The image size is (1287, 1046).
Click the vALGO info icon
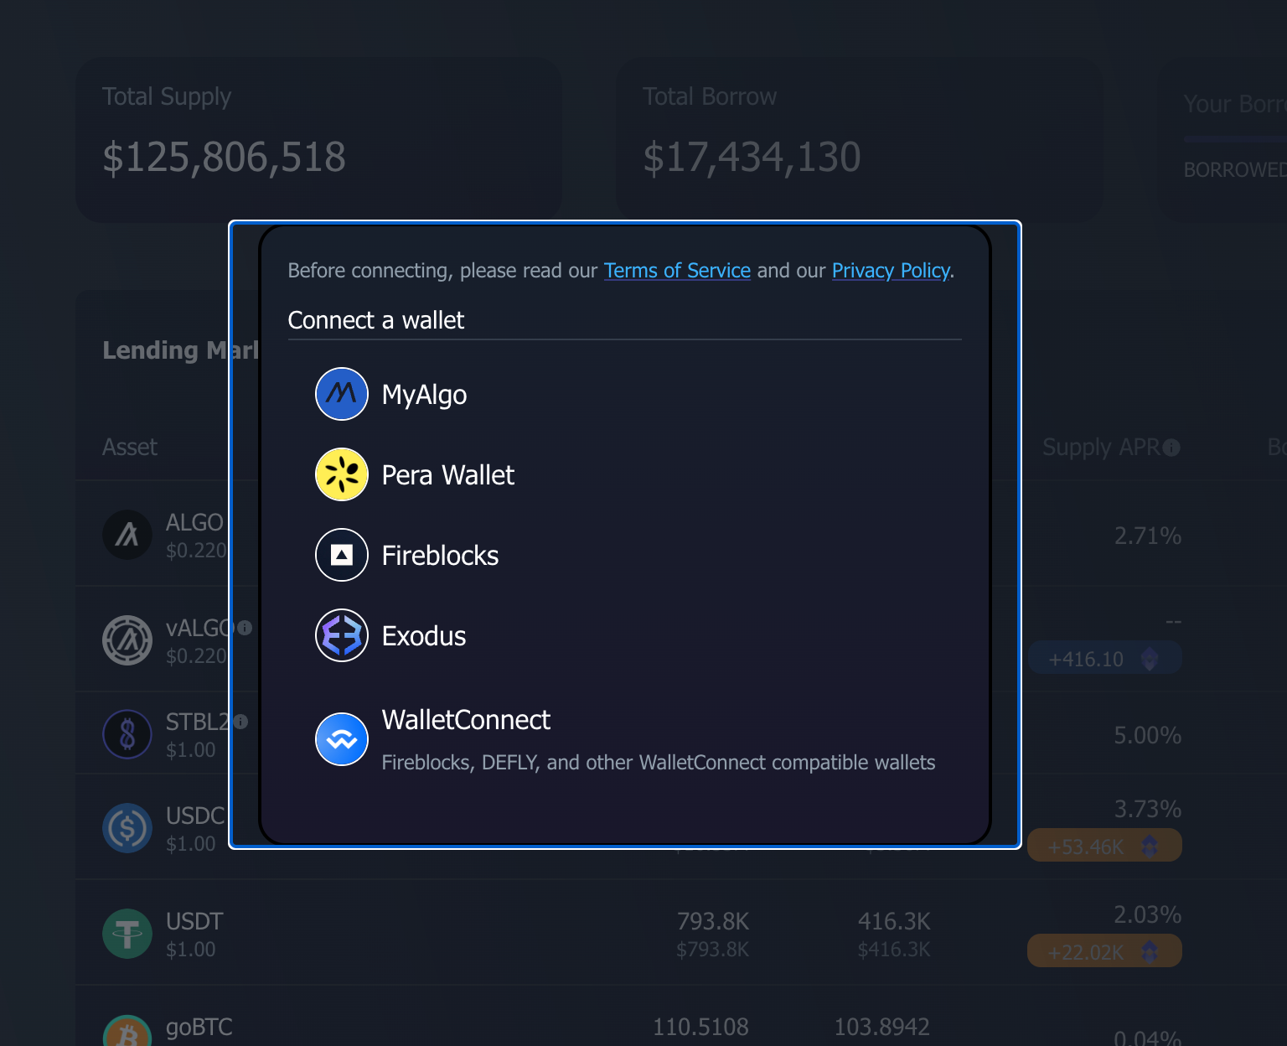coord(245,628)
